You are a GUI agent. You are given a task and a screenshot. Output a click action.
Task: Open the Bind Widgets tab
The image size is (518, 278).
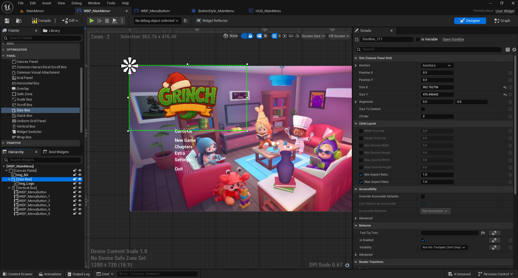pyautogui.click(x=56, y=152)
